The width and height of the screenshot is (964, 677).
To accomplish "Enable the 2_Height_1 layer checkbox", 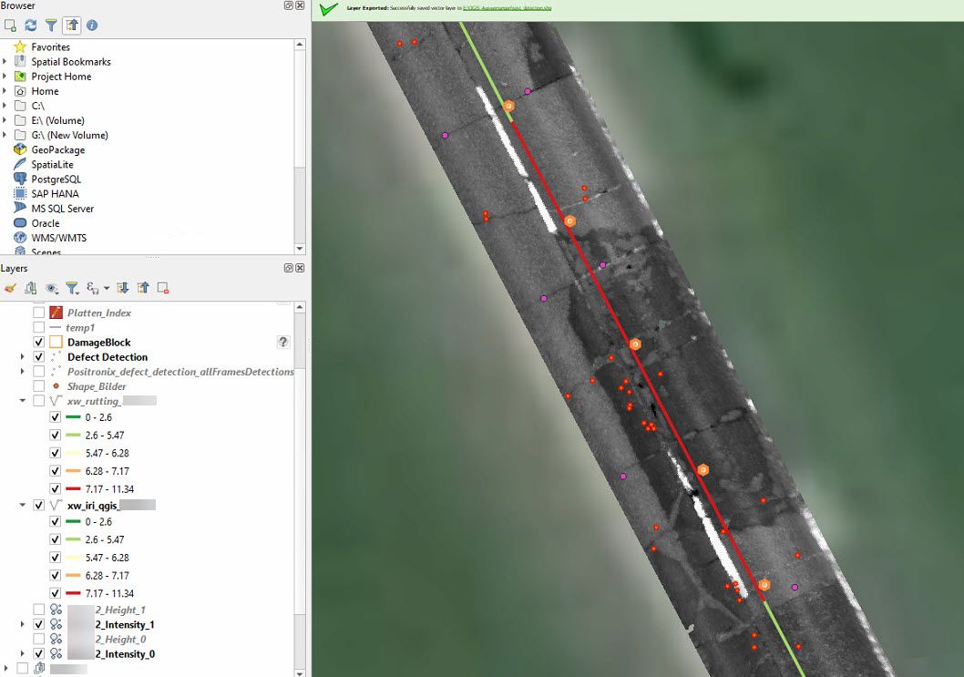I will [x=39, y=610].
